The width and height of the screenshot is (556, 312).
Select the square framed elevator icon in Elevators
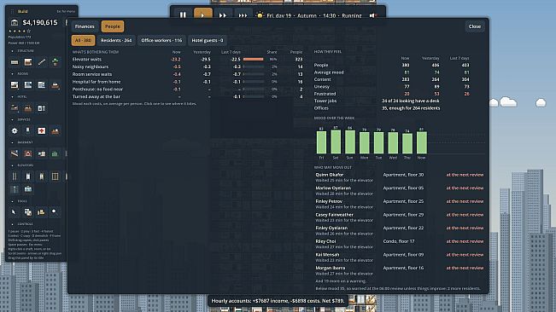coord(55,176)
